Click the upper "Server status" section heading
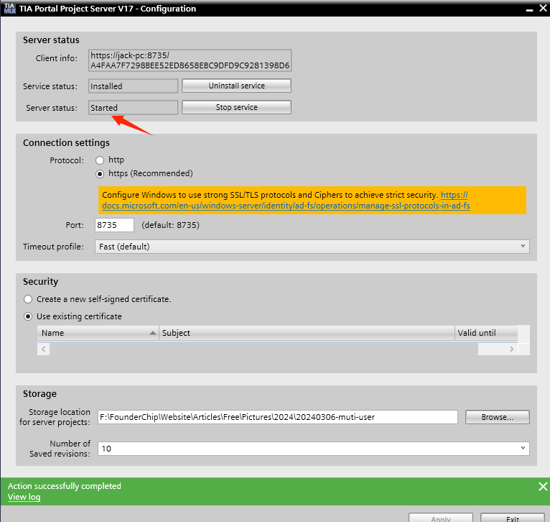Screen dimensions: 550x522 (51, 40)
